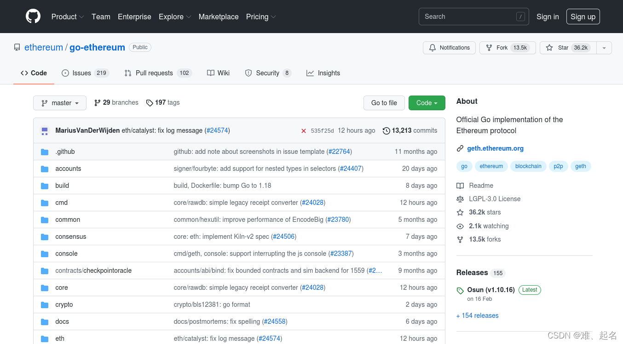Open the Star lists dropdown arrow

pos(604,48)
